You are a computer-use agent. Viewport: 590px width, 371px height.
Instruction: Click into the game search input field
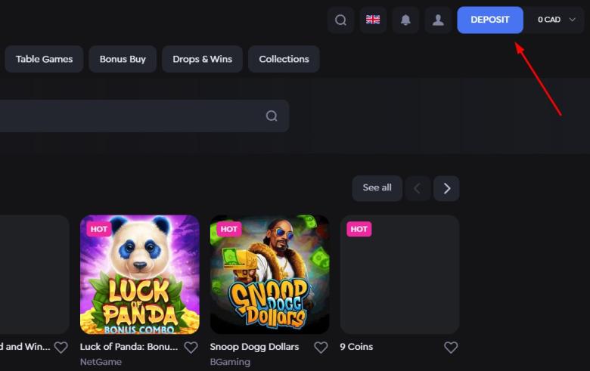pos(129,116)
